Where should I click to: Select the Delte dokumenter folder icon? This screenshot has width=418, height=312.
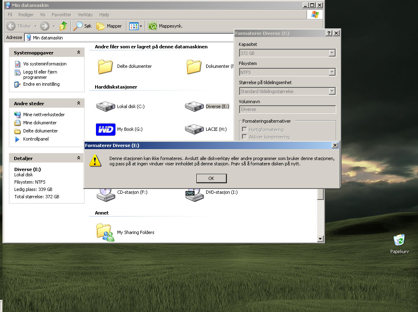click(105, 66)
